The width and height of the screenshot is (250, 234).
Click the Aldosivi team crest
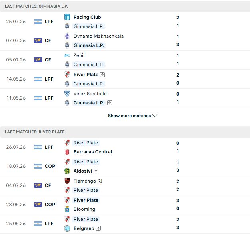[x=67, y=171]
